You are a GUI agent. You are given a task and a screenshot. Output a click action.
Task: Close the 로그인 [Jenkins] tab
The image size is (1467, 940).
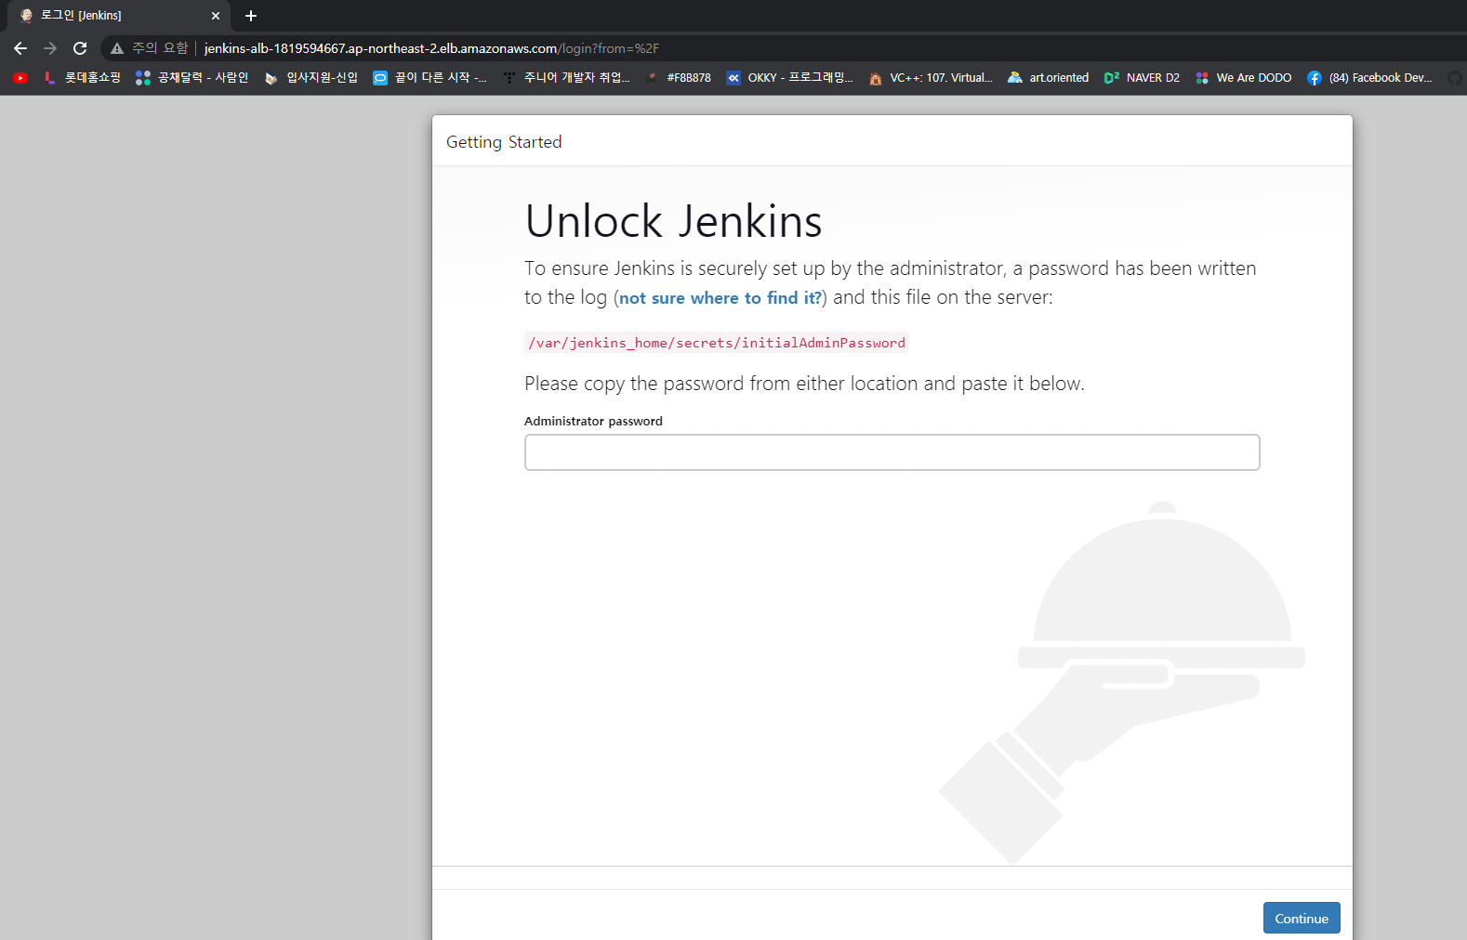coord(216,16)
